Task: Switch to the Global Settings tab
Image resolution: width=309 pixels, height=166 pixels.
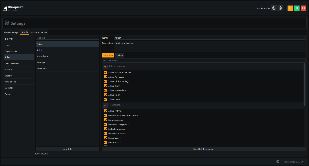Action: pos(11,32)
